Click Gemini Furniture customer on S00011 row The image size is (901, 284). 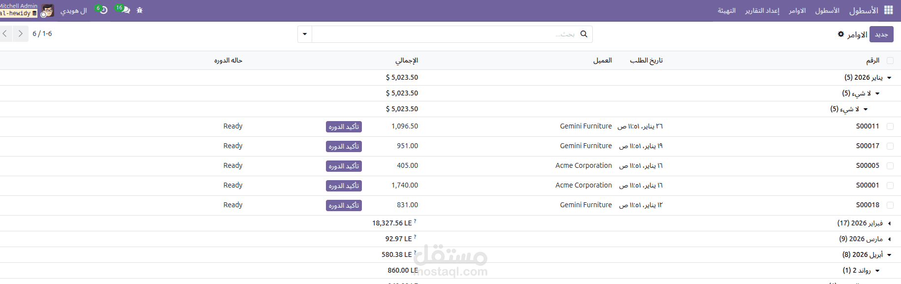pos(586,126)
